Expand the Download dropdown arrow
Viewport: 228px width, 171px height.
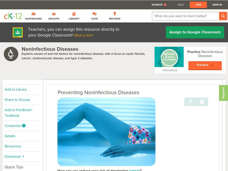(23, 156)
